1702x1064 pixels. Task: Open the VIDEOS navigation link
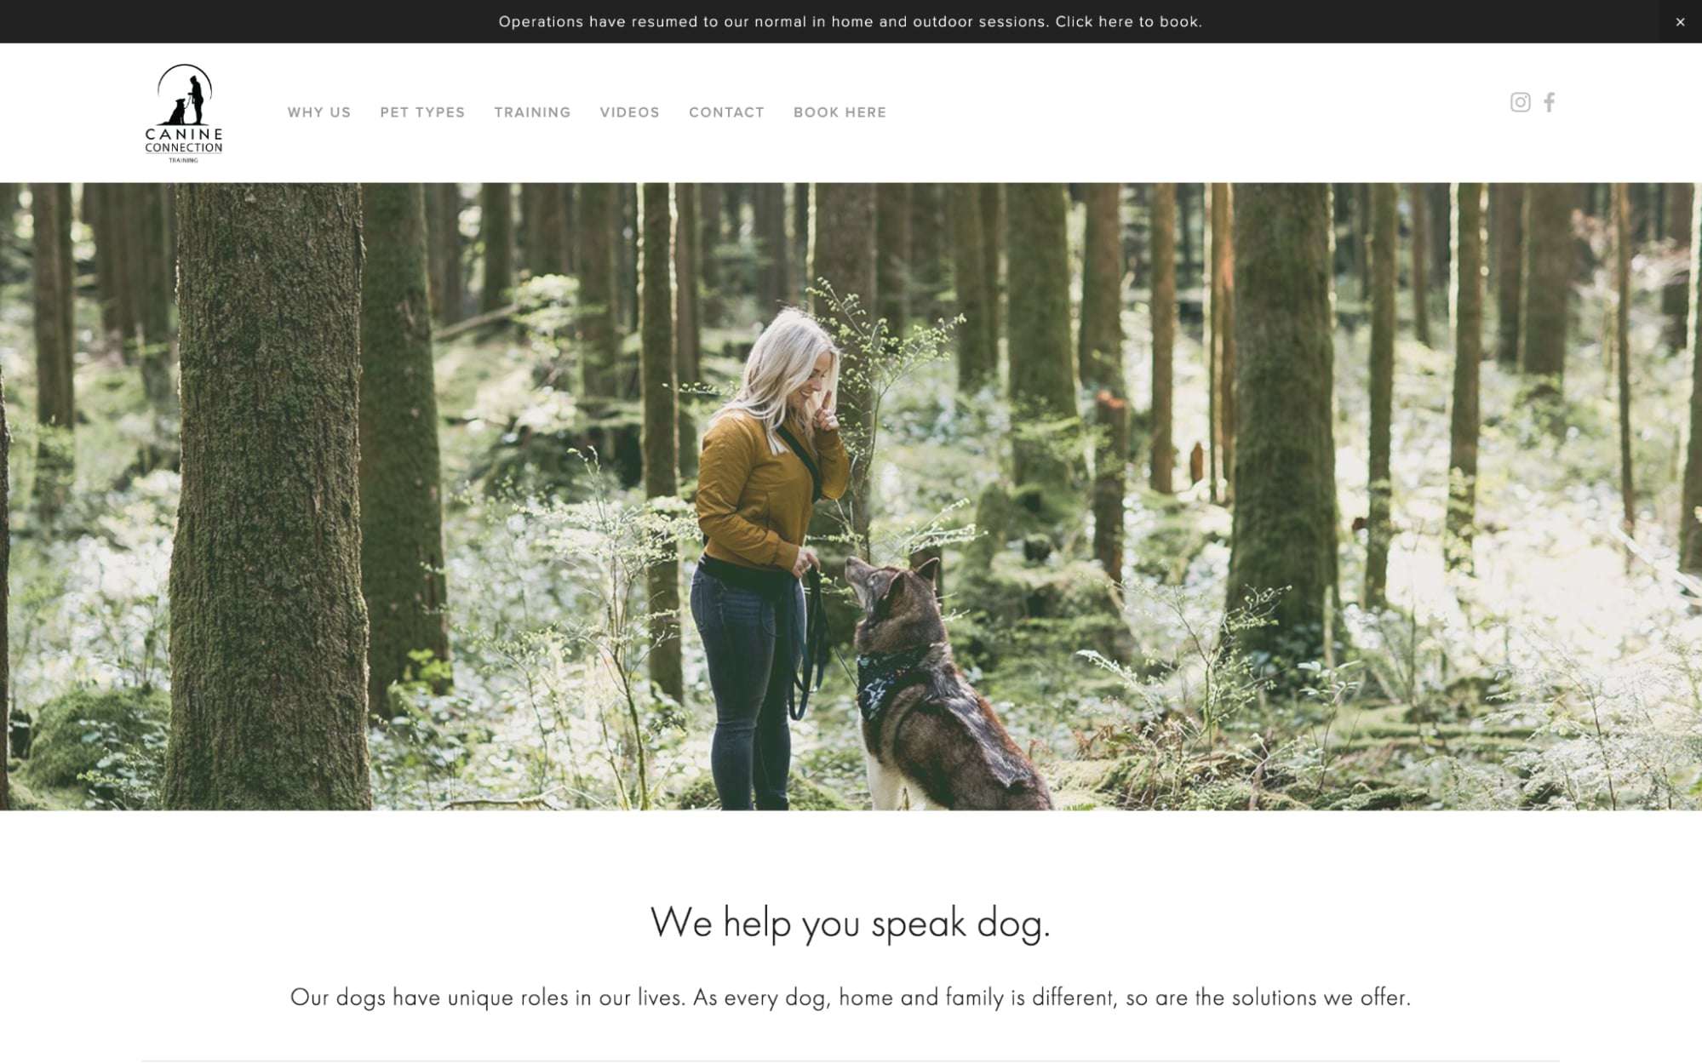(629, 112)
